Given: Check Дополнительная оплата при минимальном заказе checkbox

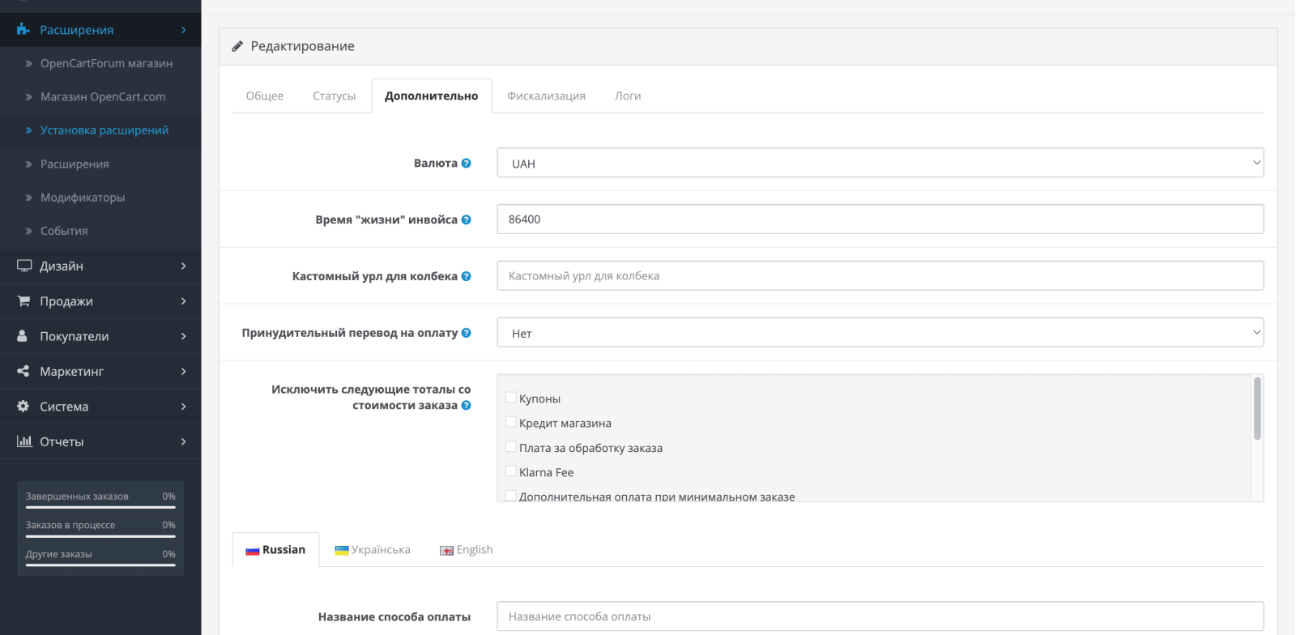Looking at the screenshot, I should pyautogui.click(x=511, y=495).
